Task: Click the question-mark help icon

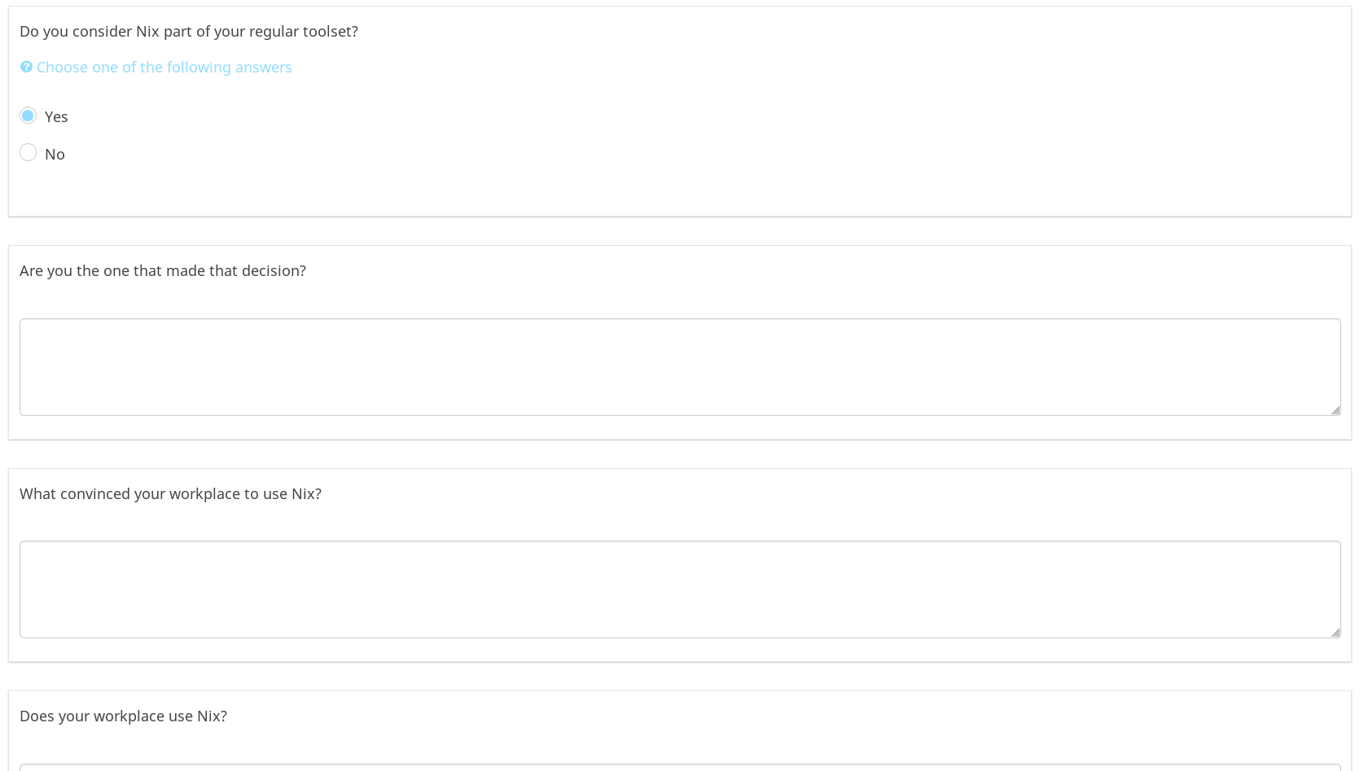Action: (26, 67)
